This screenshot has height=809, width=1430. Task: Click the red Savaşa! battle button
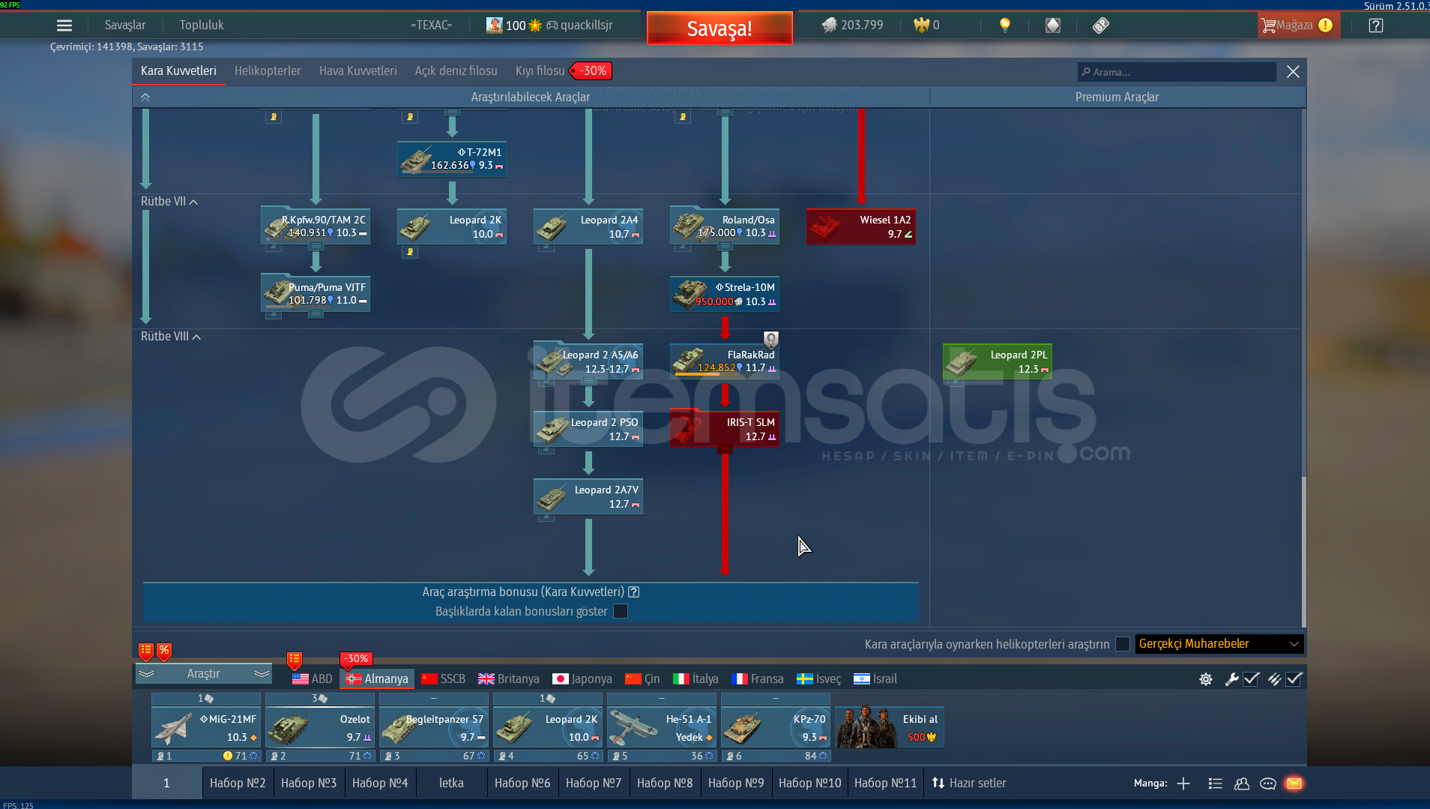click(719, 28)
